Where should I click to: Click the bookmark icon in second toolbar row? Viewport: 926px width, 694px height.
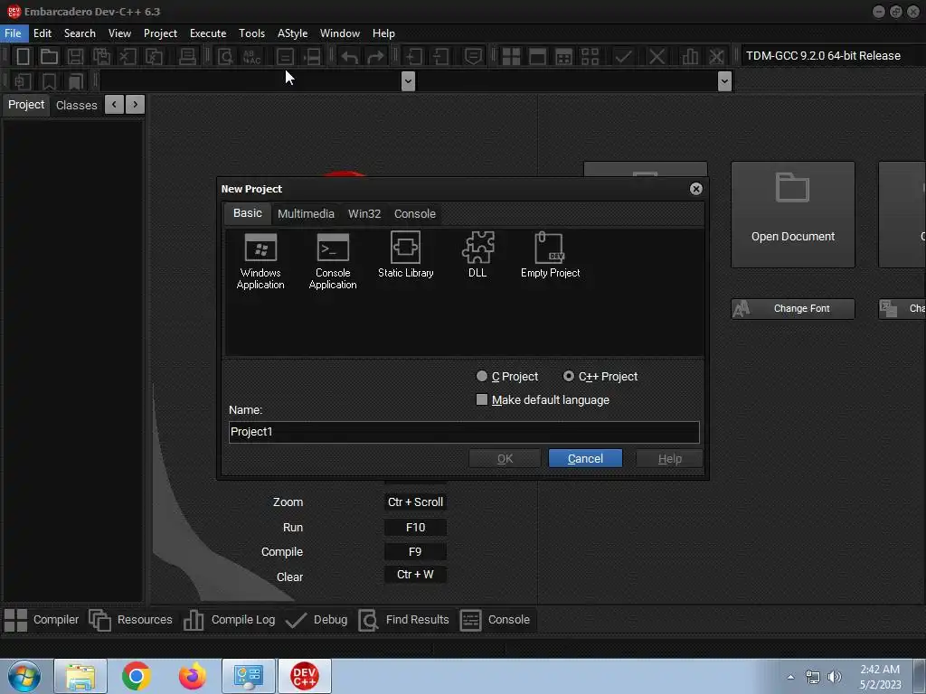(49, 80)
